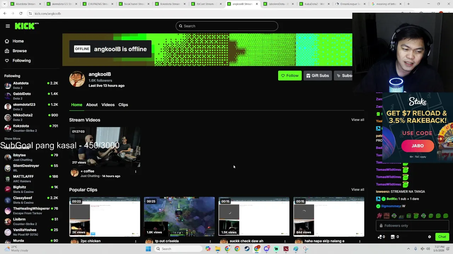Open Bigfoltz recommended channel
Screen dimensions: 453x254
pyautogui.click(x=31, y=189)
